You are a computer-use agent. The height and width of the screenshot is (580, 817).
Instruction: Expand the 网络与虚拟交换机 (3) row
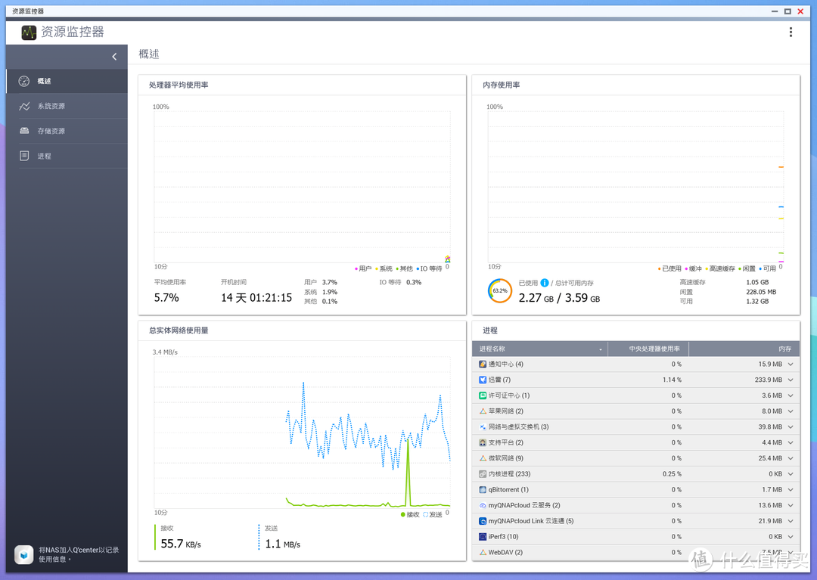coord(791,427)
